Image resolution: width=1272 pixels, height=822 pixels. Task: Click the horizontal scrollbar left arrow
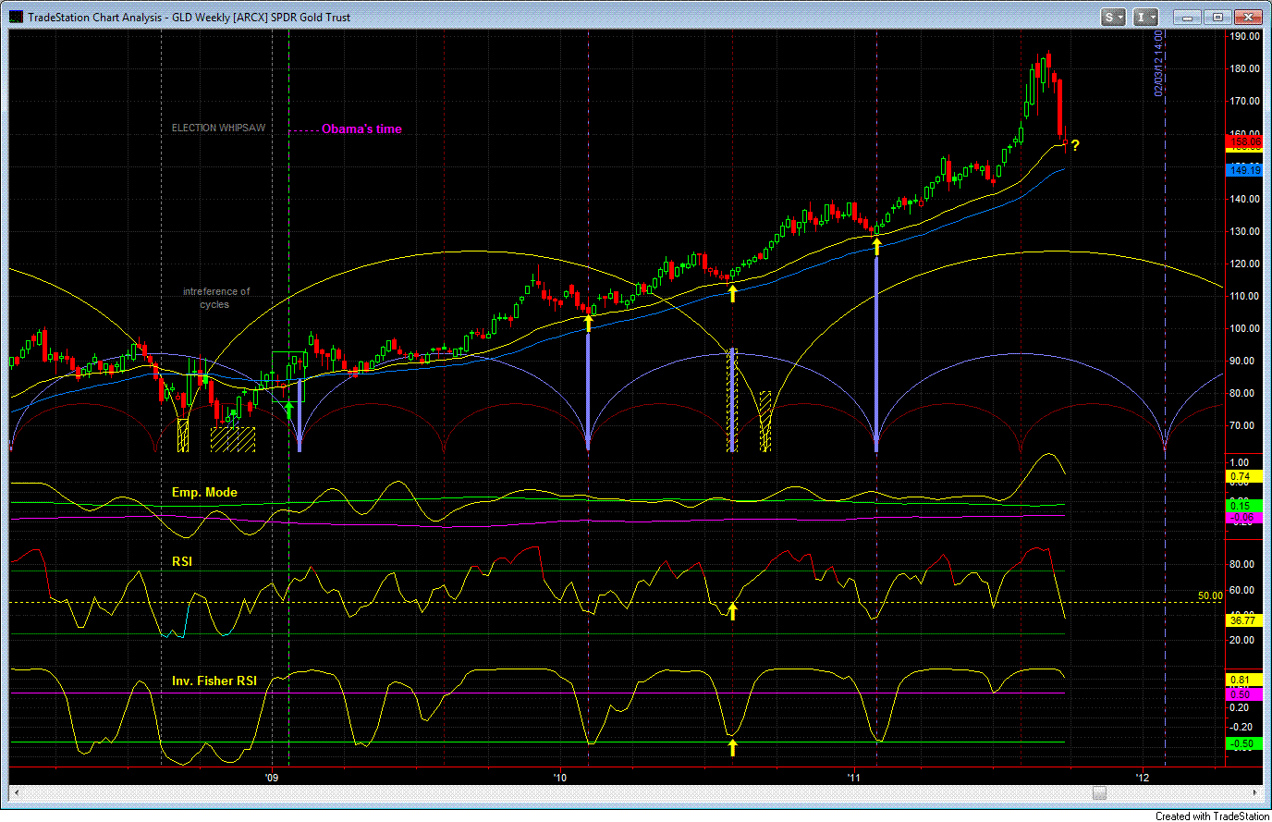(16, 792)
